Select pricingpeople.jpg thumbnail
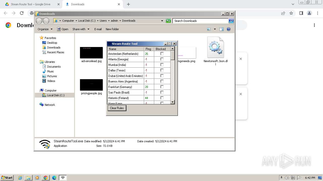The height and width of the screenshot is (181, 323). 91,85
